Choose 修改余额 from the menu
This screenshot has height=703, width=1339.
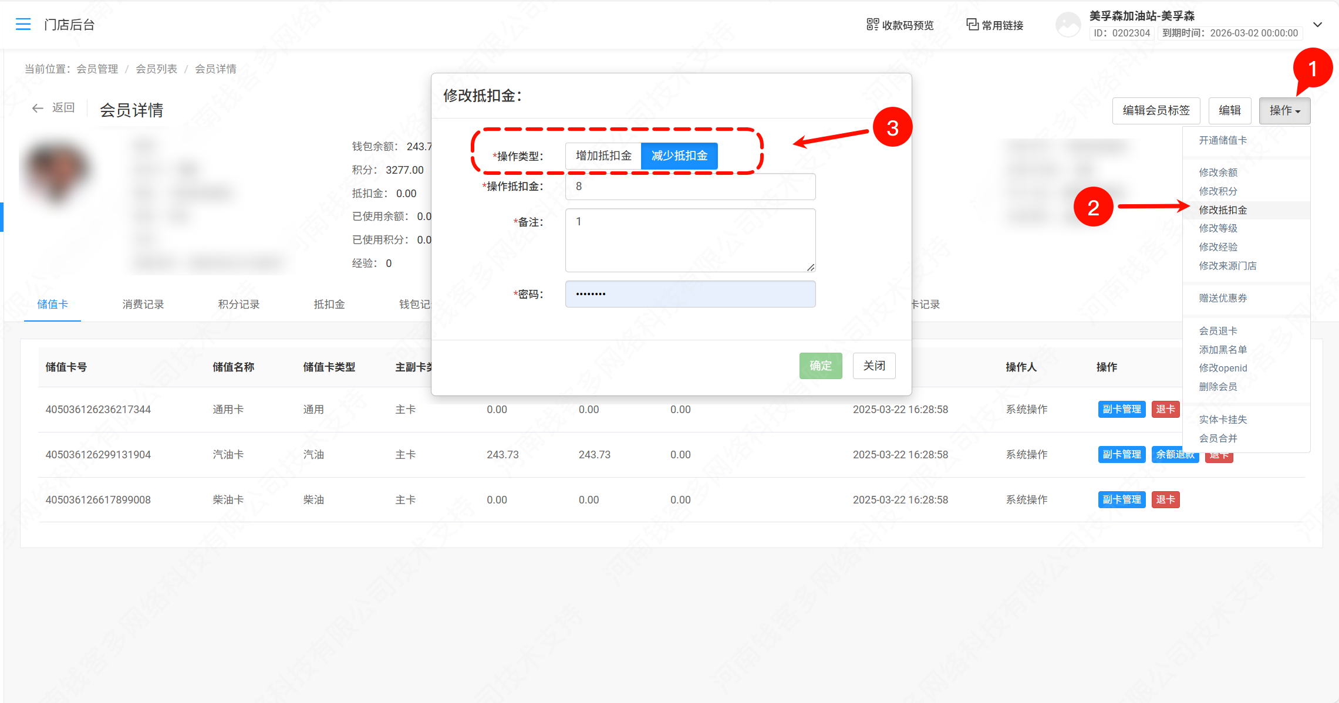(1218, 173)
